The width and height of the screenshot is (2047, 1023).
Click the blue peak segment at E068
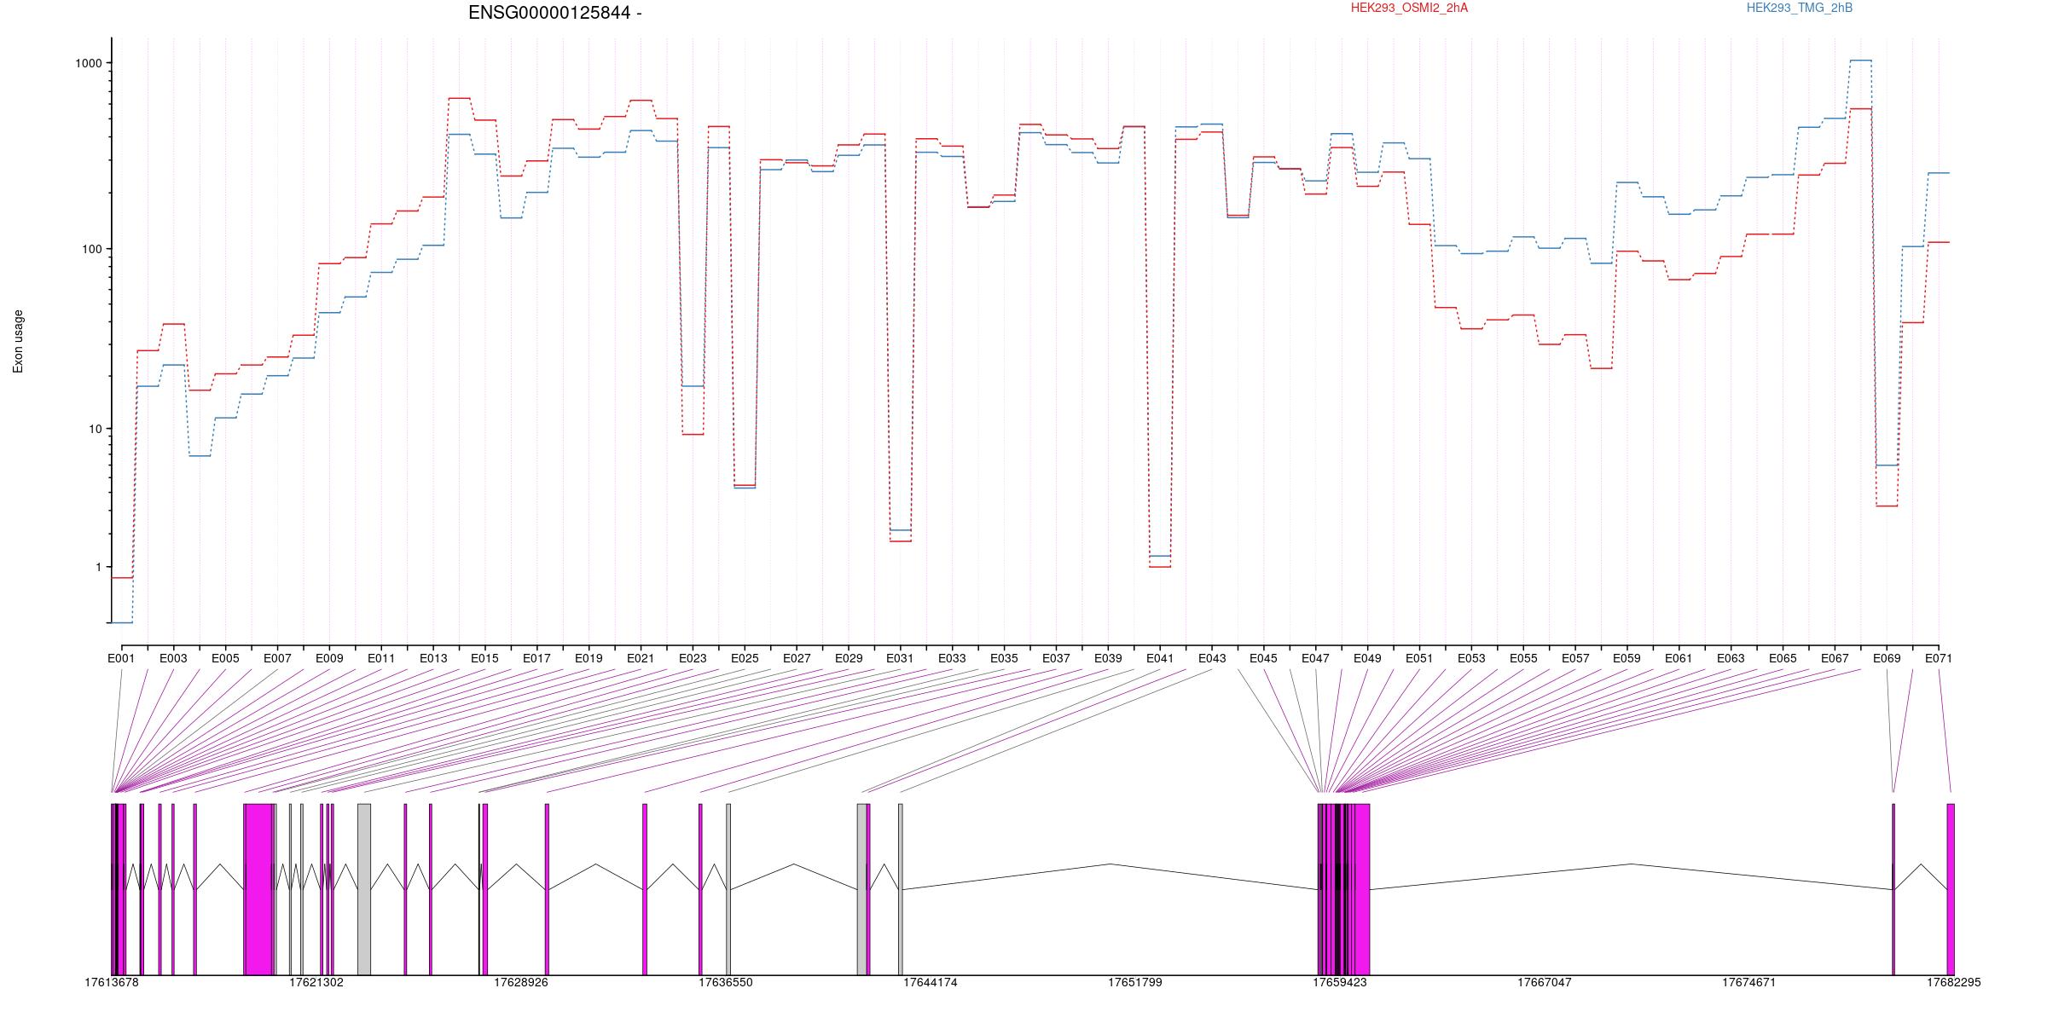(1860, 61)
